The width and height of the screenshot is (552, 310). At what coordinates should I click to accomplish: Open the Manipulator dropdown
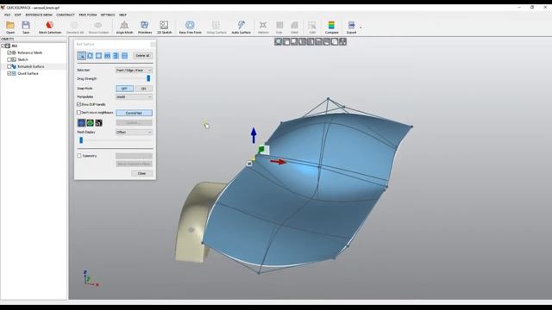coord(134,96)
